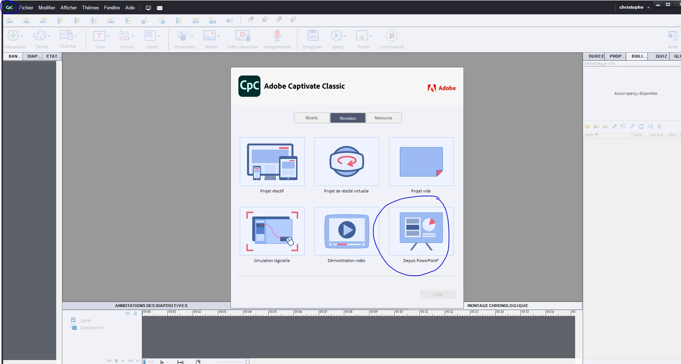Open the Ressources tab
Screen dimensions: 681x364
point(384,118)
